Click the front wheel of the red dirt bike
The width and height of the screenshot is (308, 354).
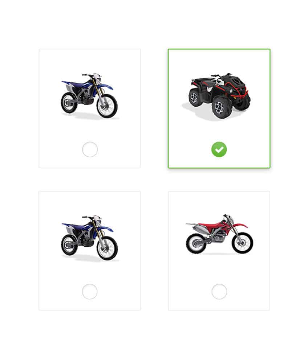click(242, 243)
